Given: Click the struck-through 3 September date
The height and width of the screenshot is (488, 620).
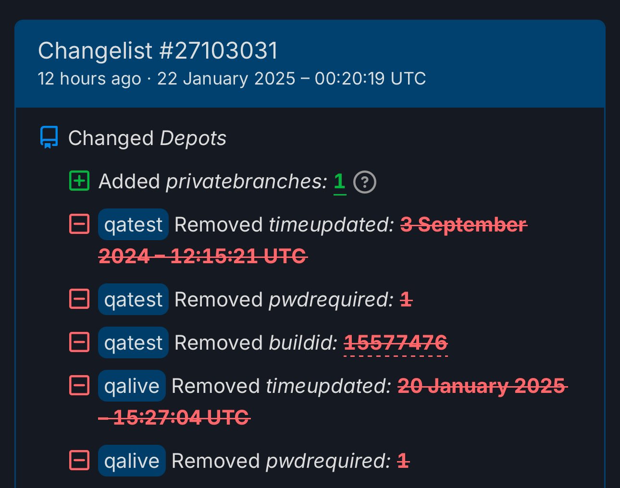Looking at the screenshot, I should click(463, 224).
